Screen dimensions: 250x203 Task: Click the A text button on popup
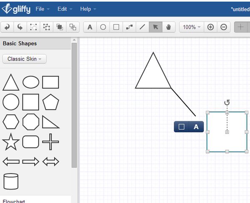click(196, 127)
